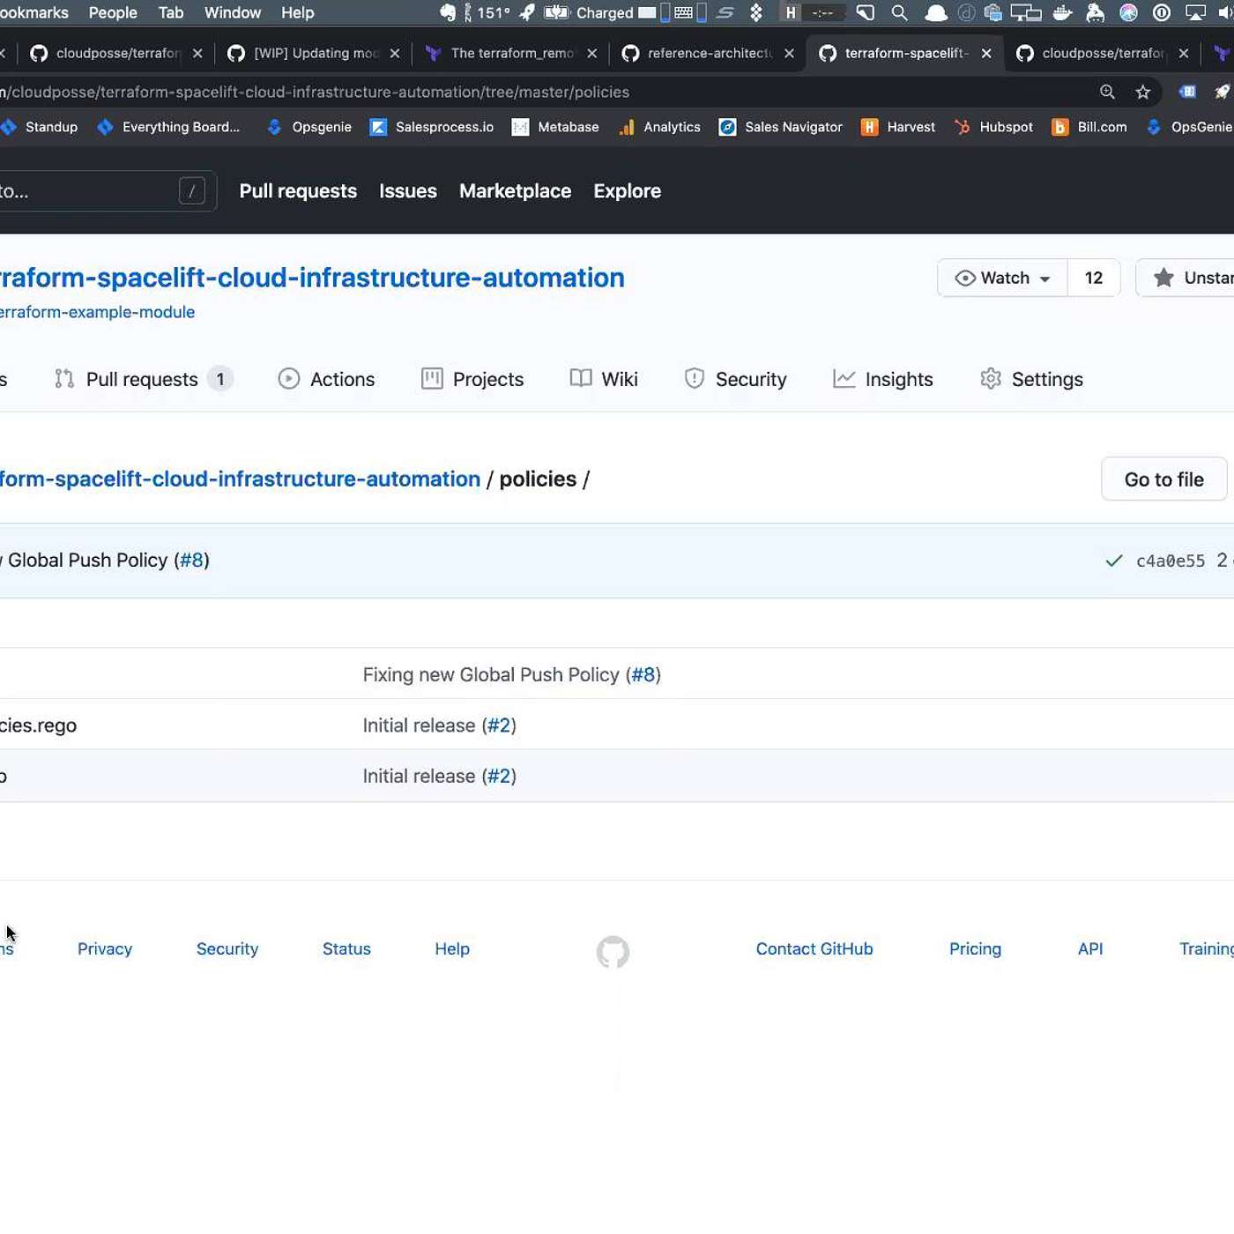Open Marketplace in GitHub header
Screen dimensions: 1234x1234
pyautogui.click(x=516, y=191)
